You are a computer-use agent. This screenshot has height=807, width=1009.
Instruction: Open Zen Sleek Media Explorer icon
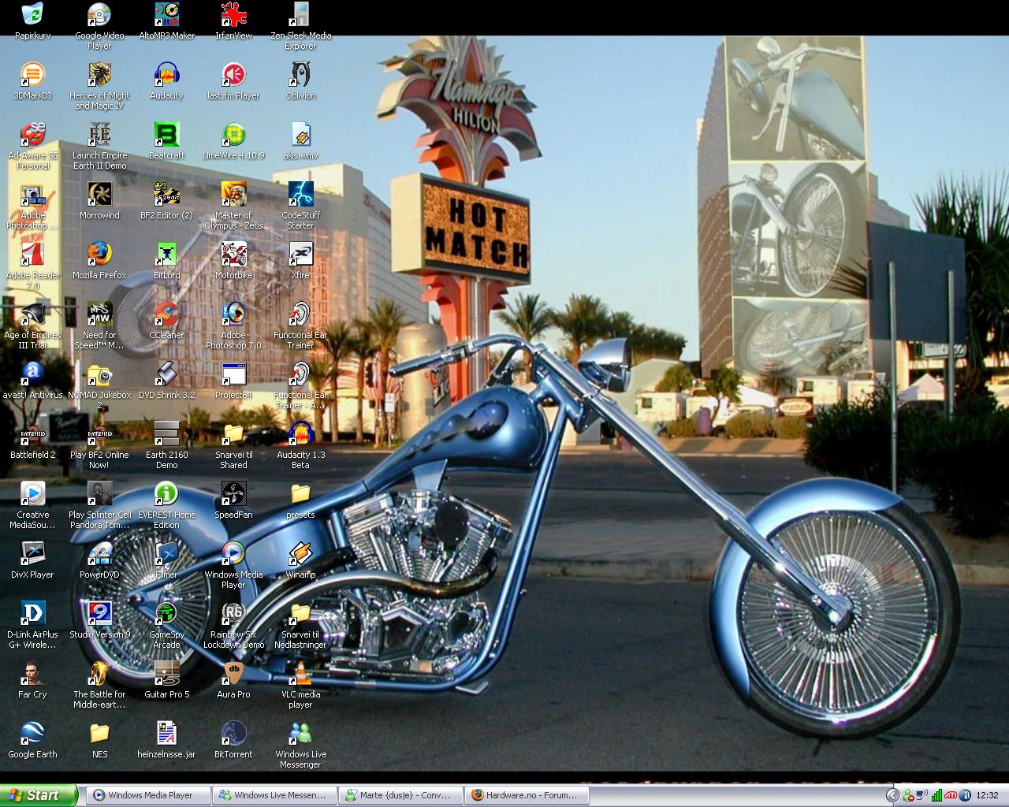coord(300,25)
